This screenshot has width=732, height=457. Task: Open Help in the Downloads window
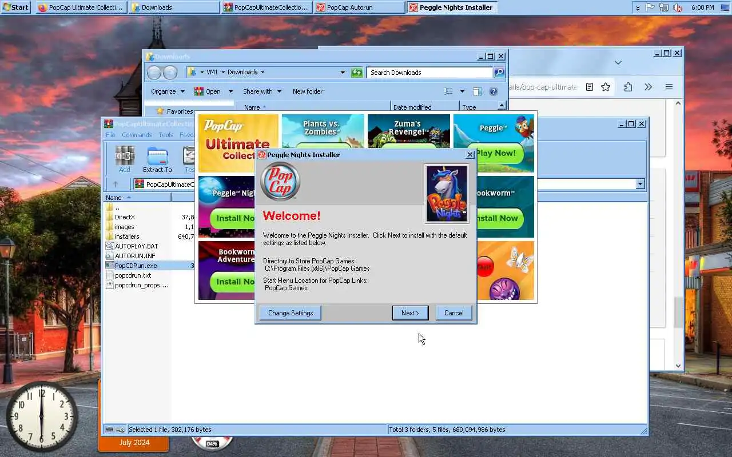[x=494, y=91]
